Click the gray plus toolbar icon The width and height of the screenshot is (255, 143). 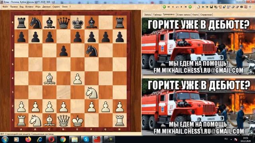(250, 7)
